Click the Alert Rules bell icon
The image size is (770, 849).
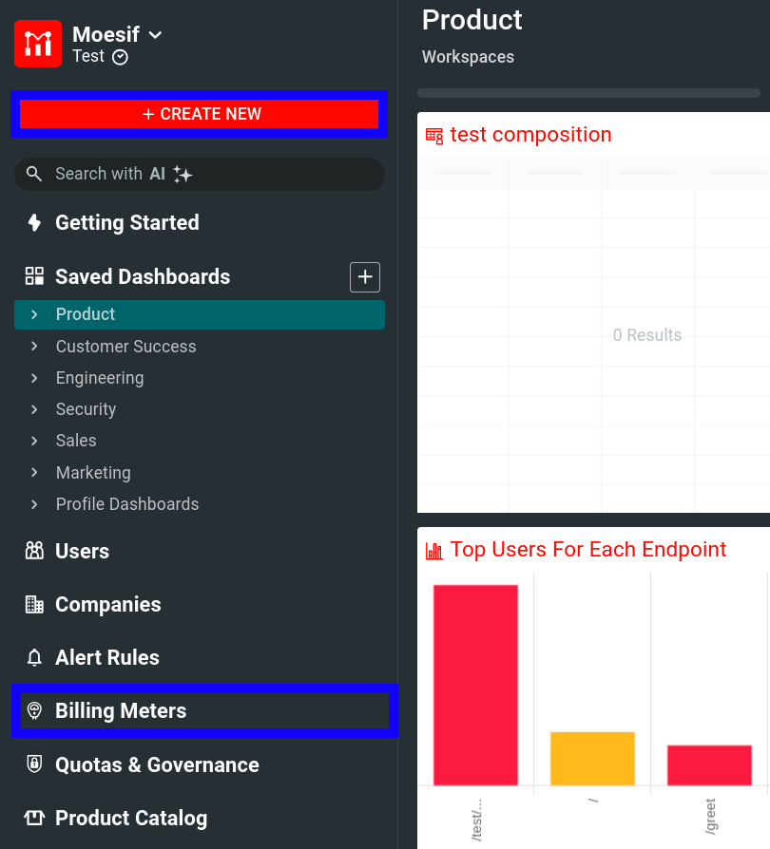[33, 657]
